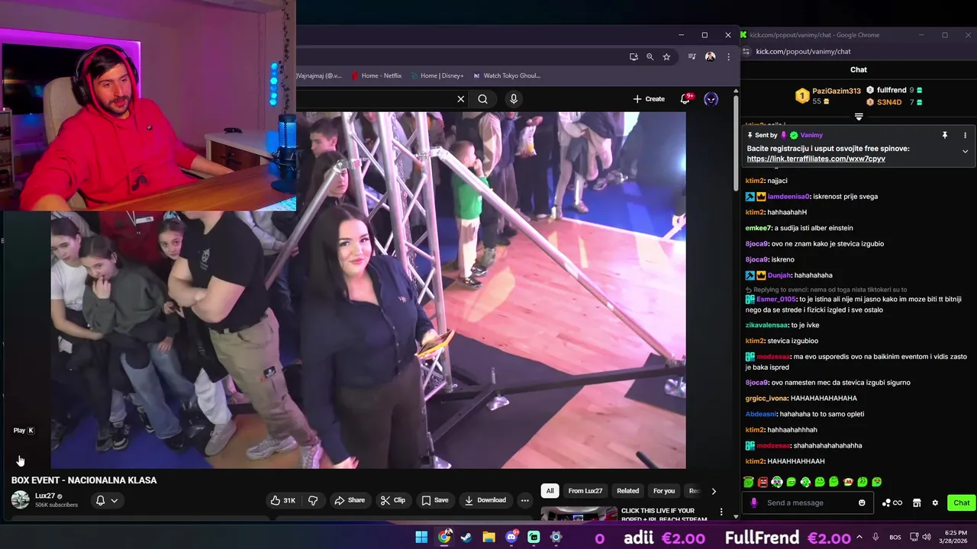977x549 pixels.
Task: Bookmark this page with the star icon
Action: pyautogui.click(x=666, y=56)
